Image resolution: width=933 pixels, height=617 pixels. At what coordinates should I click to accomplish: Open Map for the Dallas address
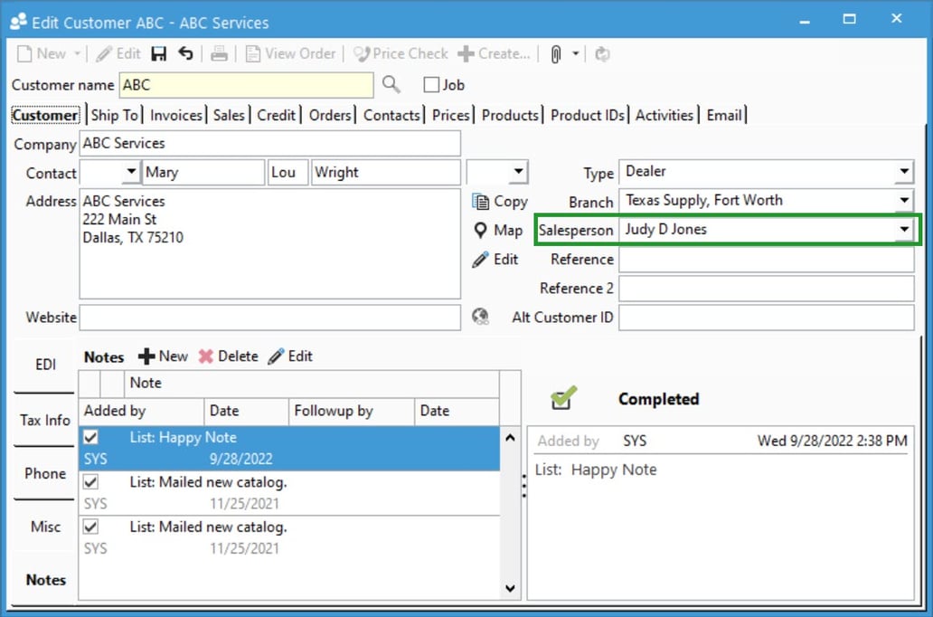(x=496, y=231)
